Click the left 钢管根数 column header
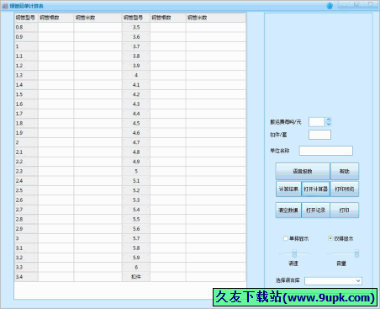The width and height of the screenshot is (380, 309). click(56, 18)
